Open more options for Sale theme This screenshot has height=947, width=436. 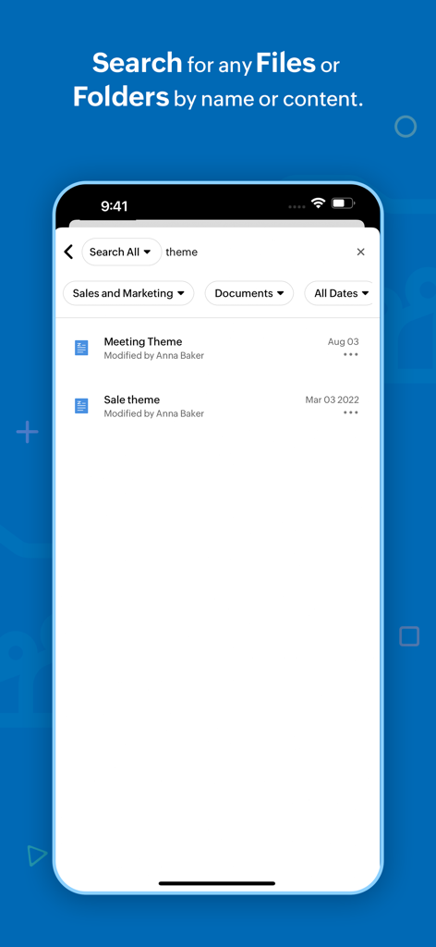click(x=350, y=412)
